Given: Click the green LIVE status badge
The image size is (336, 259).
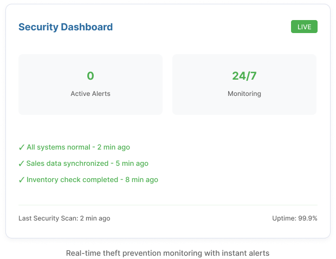Looking at the screenshot, I should click(304, 27).
